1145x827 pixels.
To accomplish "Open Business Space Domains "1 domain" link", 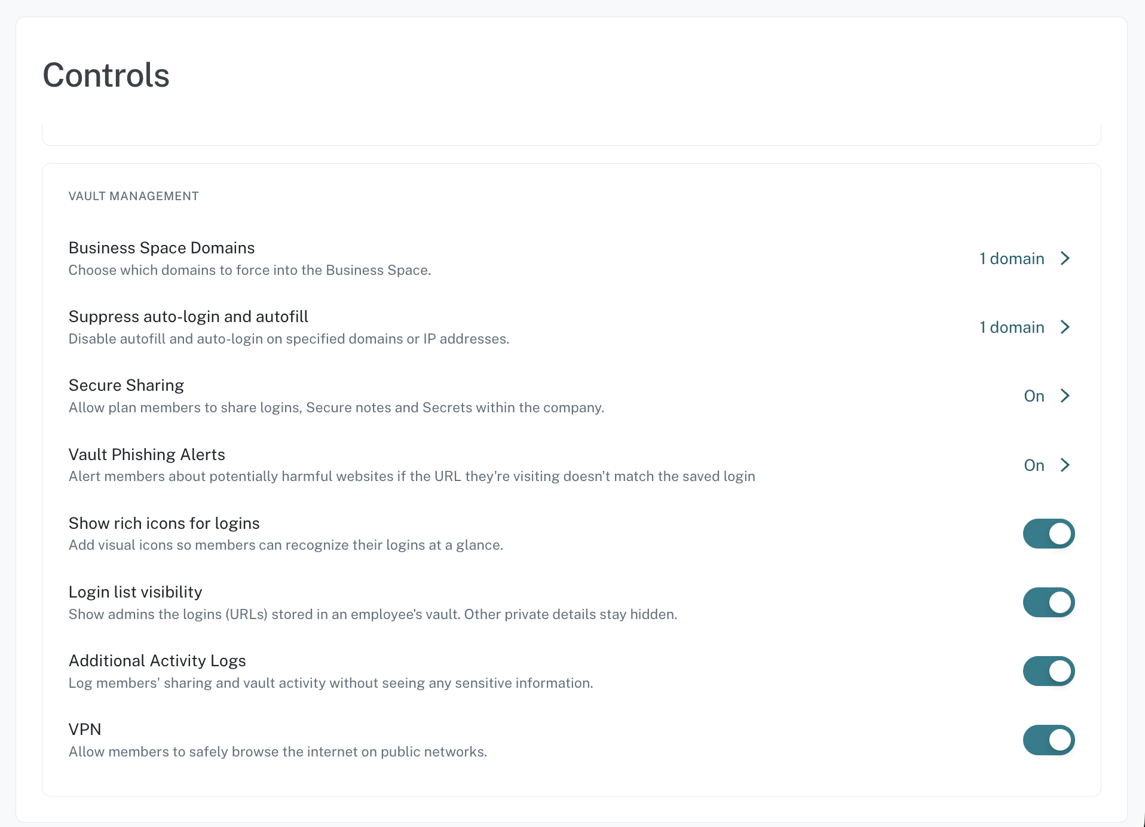I will [1012, 258].
